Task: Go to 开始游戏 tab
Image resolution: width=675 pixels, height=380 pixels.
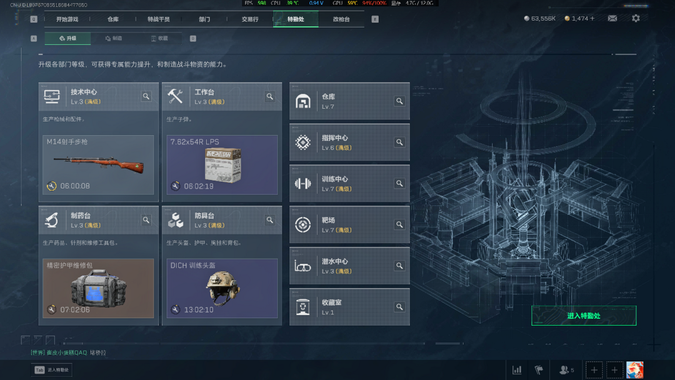Action: coord(67,19)
